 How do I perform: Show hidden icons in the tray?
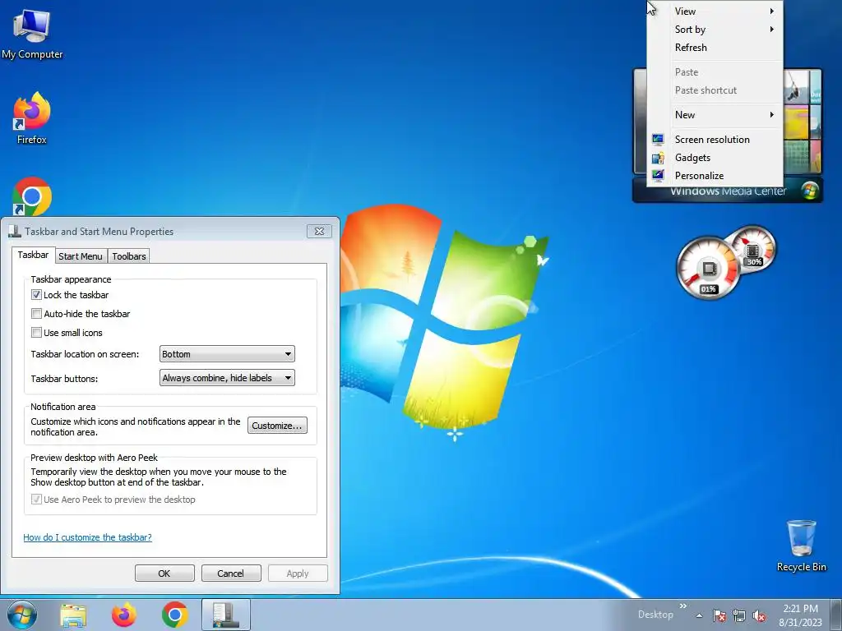[x=699, y=615]
